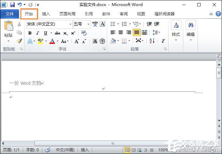
Task: Click the bullets list icon
Action: pos(113,24)
